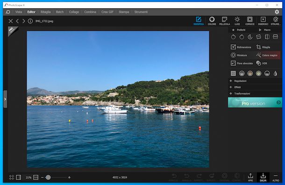Switch to the Vista tab
Screen dimensions: 285x185
19,12
